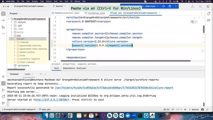This screenshot has width=213, height=120.
Task: Collapse the target folder
Action: 12,39
